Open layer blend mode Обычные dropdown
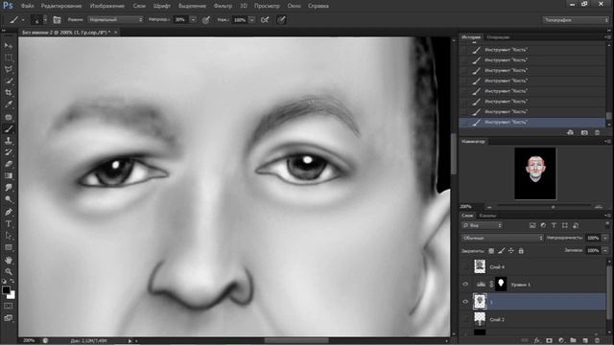 coord(503,238)
